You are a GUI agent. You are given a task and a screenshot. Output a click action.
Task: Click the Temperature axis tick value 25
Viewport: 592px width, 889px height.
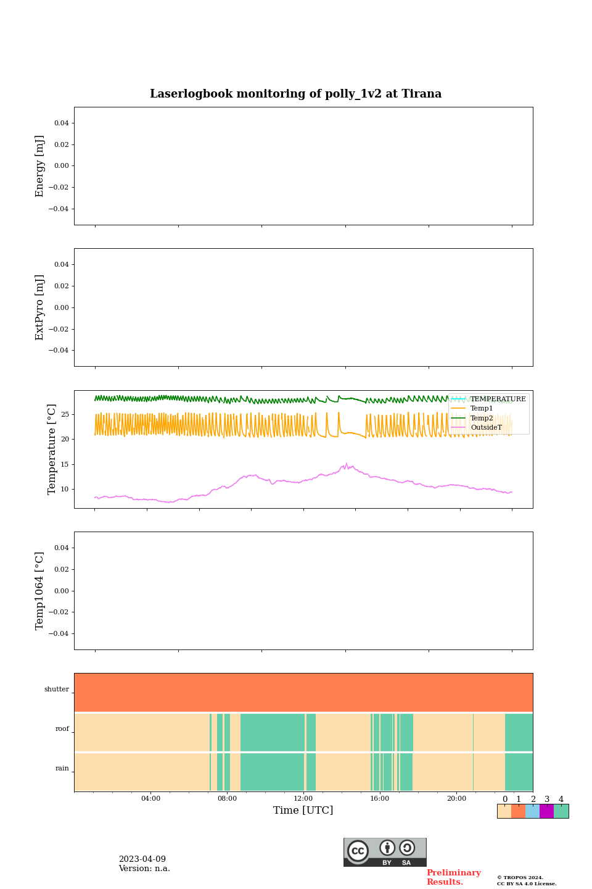(65, 414)
